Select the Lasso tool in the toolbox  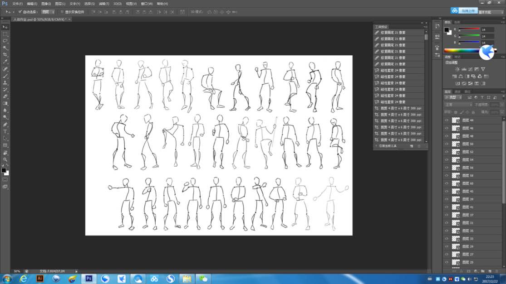pos(5,41)
